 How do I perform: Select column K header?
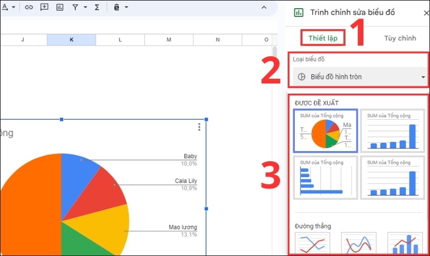tap(71, 39)
